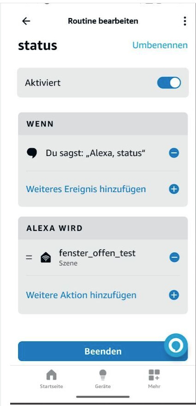196x406 pixels.
Task: Tap the plus icon for Weitere Aktion
Action: [x=174, y=295]
